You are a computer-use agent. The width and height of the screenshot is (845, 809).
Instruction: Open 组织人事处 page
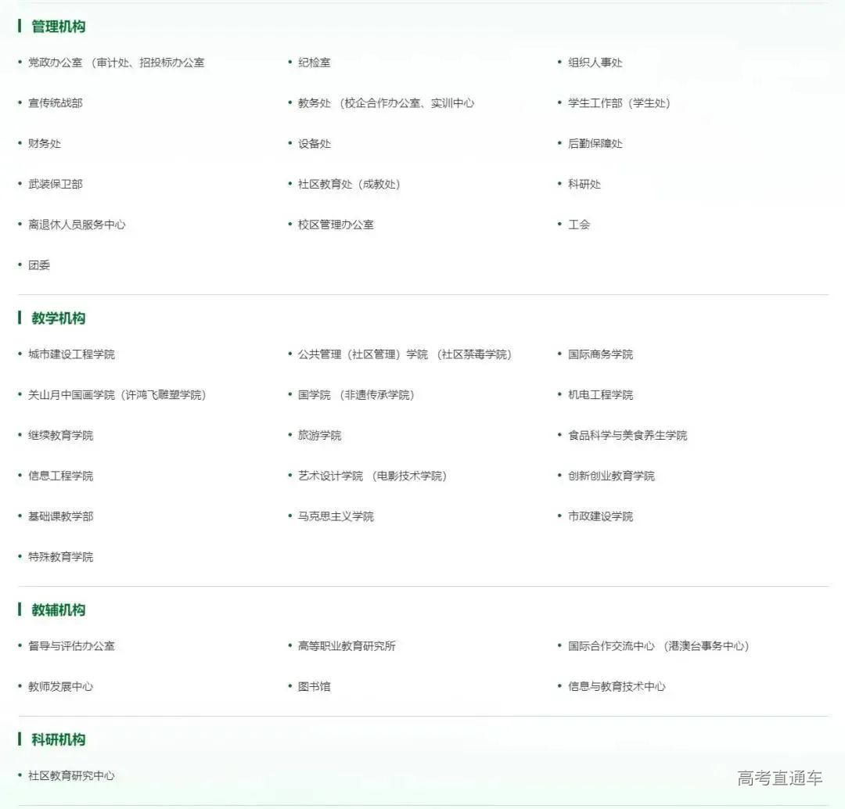click(x=595, y=63)
